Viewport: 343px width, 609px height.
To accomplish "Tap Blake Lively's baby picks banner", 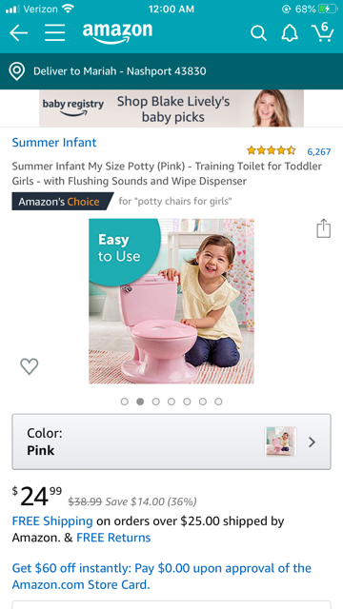I will coord(171,108).
